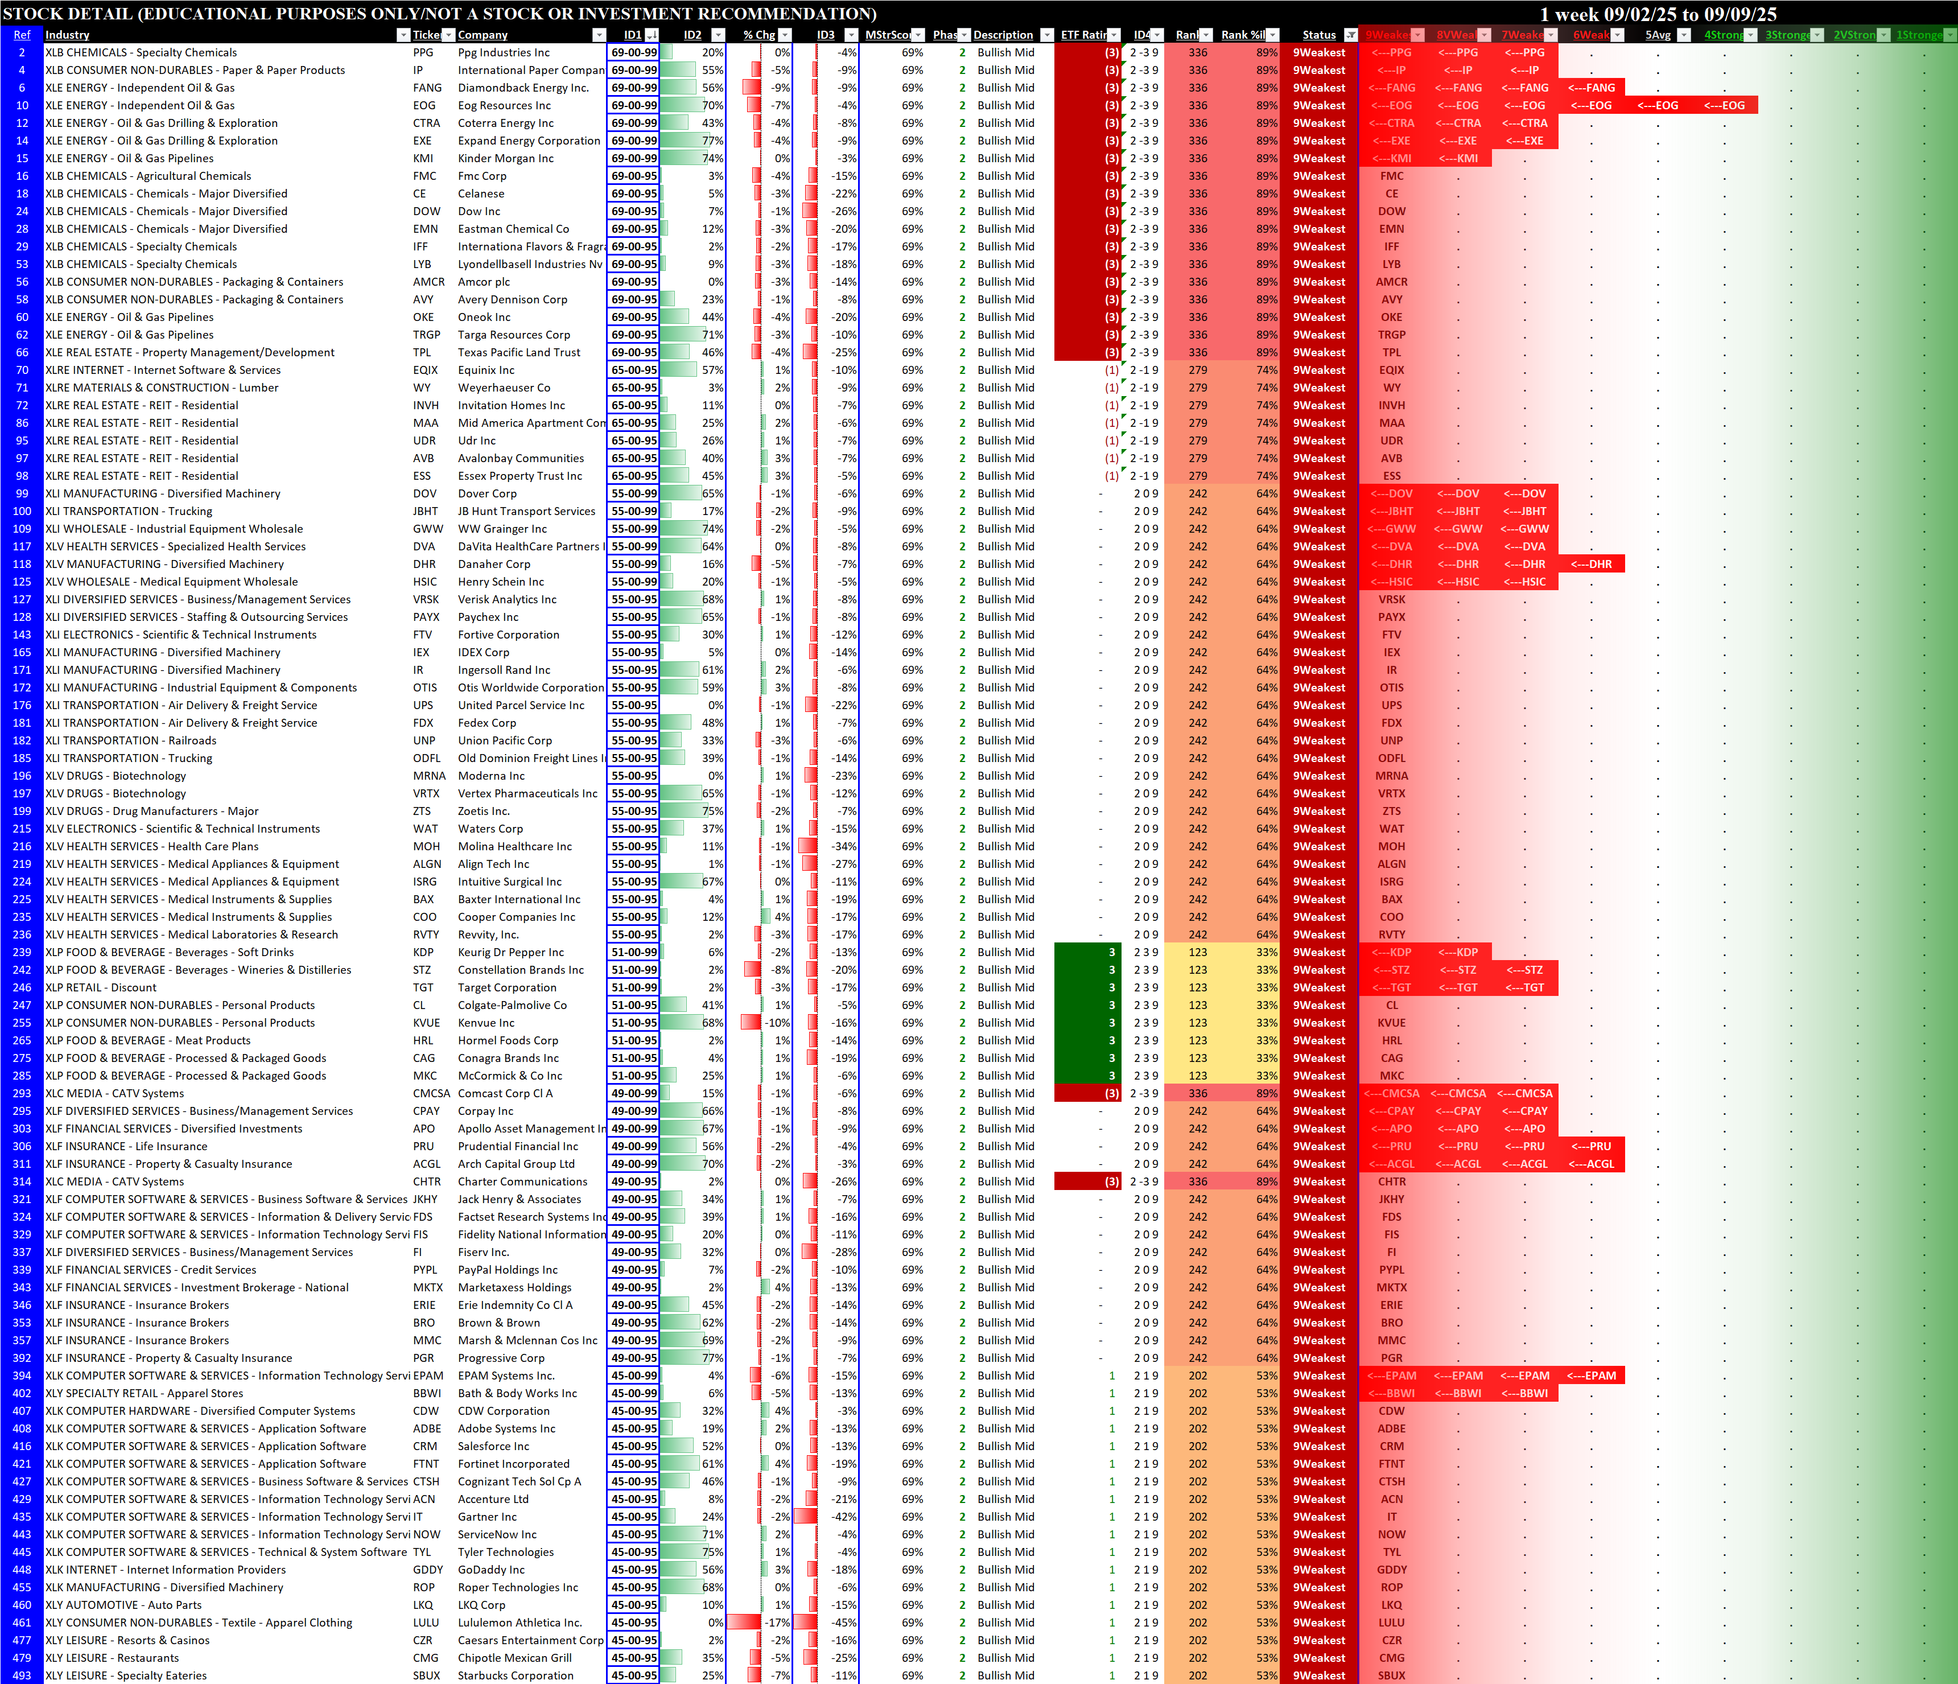The image size is (1958, 1684).
Task: Expand the Ticker column filter dropdown
Action: pyautogui.click(x=448, y=35)
